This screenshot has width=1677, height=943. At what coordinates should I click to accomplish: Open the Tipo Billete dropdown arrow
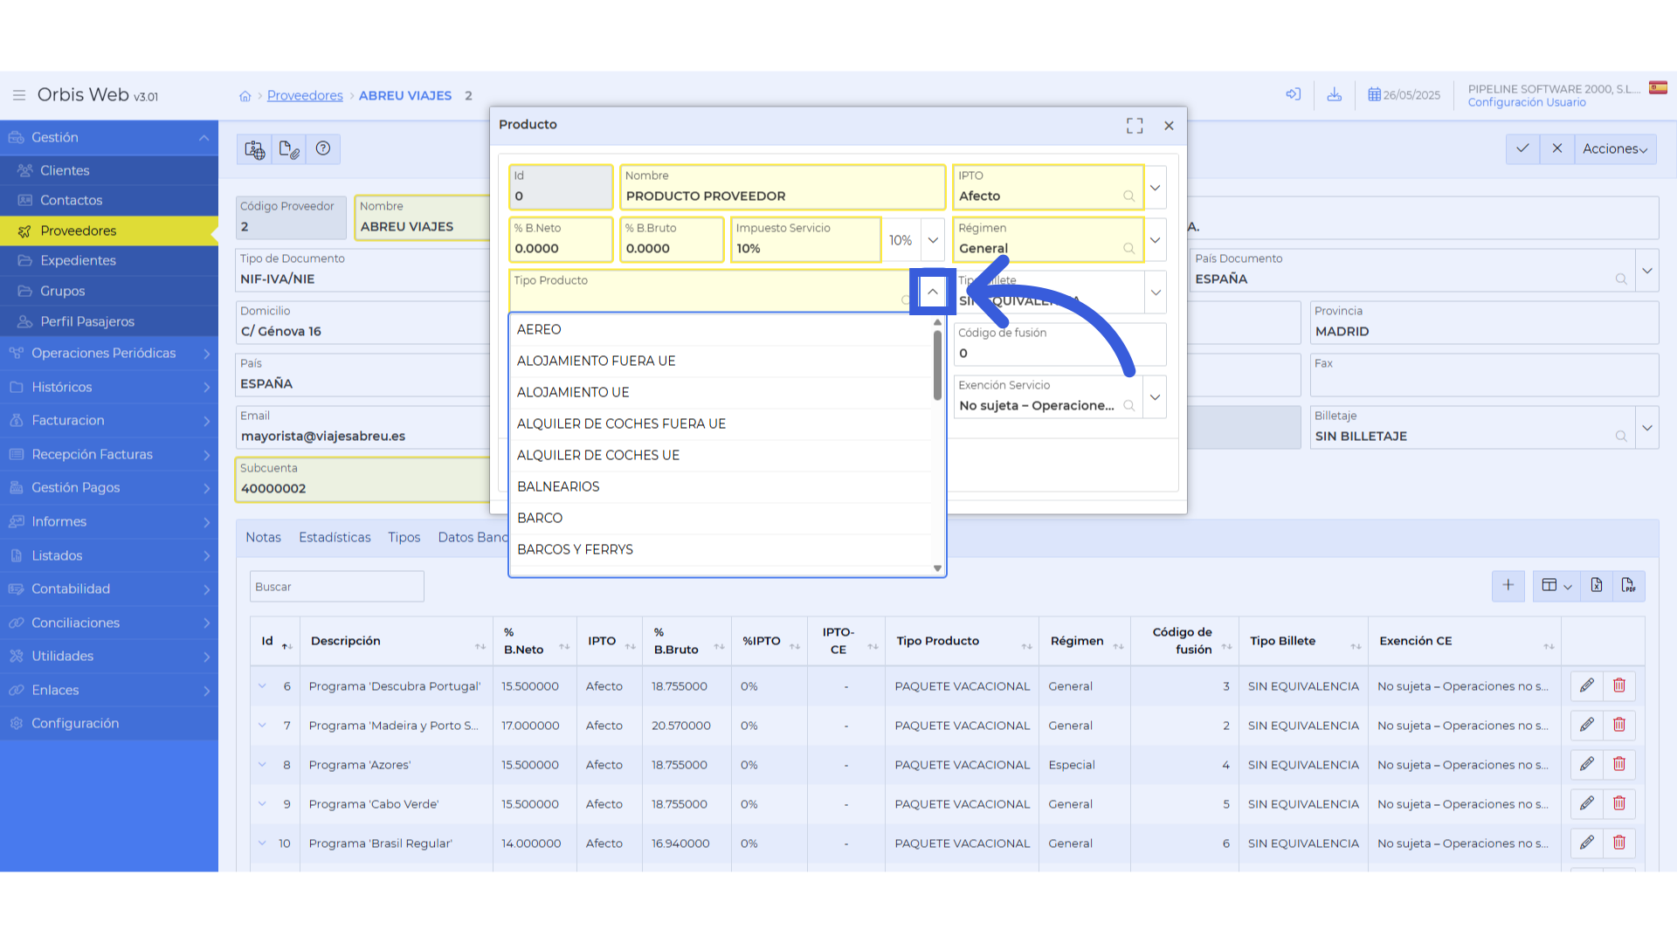[1156, 293]
